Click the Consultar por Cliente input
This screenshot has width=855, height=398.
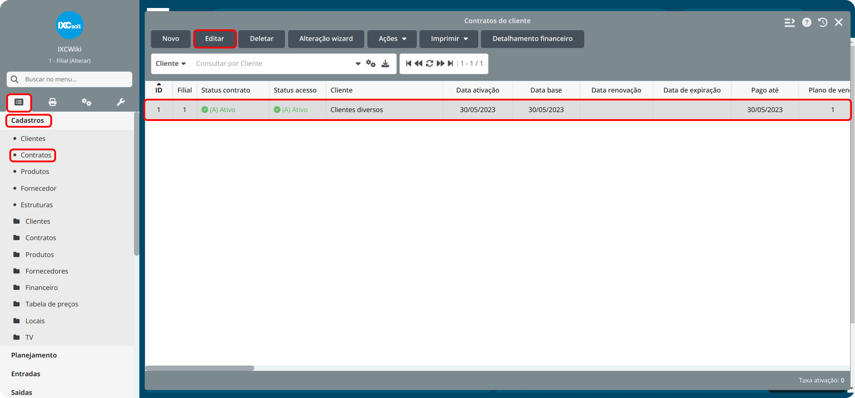(272, 64)
